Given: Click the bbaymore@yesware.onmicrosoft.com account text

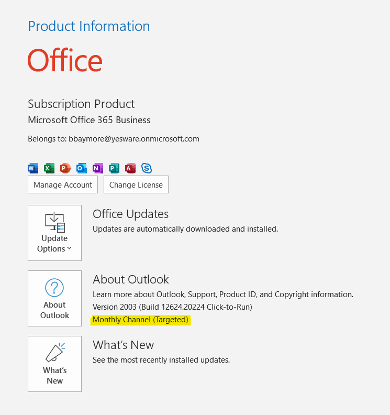Looking at the screenshot, I should pos(134,139).
